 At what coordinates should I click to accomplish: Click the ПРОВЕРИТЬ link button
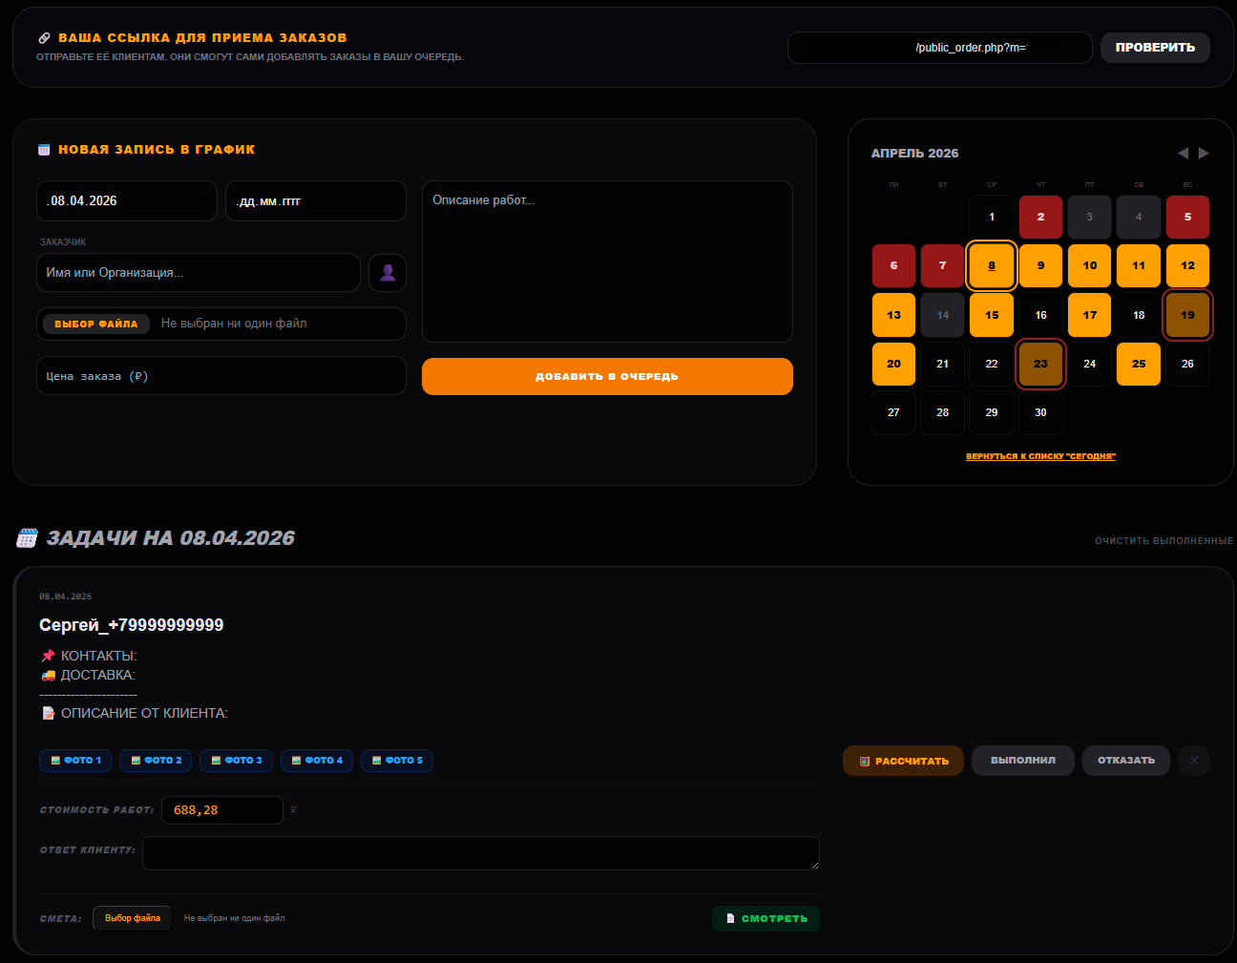(x=1155, y=48)
